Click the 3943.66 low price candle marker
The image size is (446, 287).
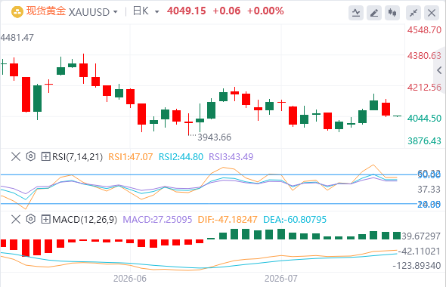214,137
